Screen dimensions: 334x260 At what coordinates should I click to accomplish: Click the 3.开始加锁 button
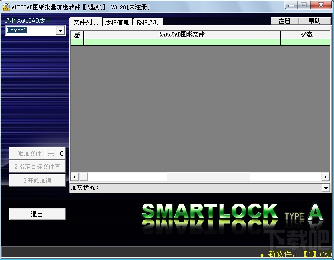37,181
